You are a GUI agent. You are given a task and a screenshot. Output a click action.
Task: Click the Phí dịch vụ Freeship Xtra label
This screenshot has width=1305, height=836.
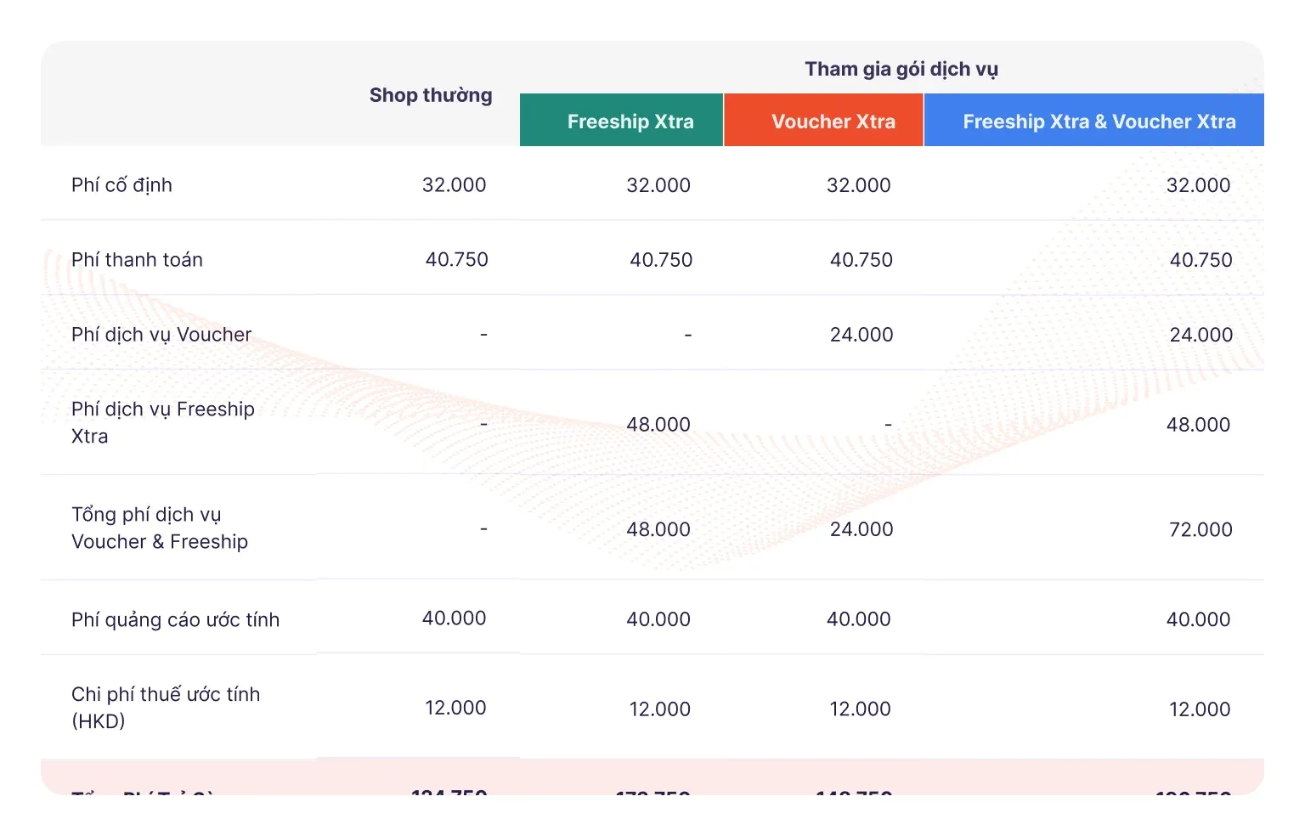tap(162, 422)
